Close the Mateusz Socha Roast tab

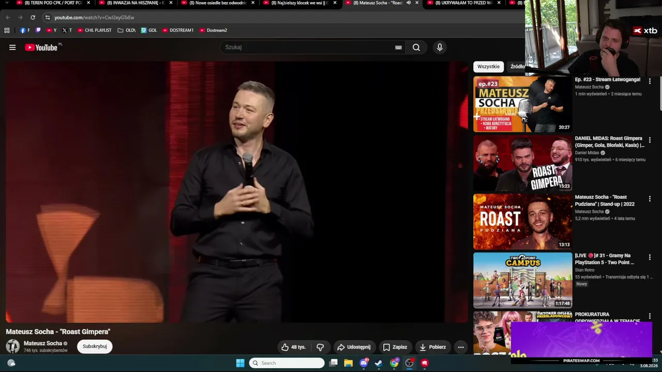[417, 3]
